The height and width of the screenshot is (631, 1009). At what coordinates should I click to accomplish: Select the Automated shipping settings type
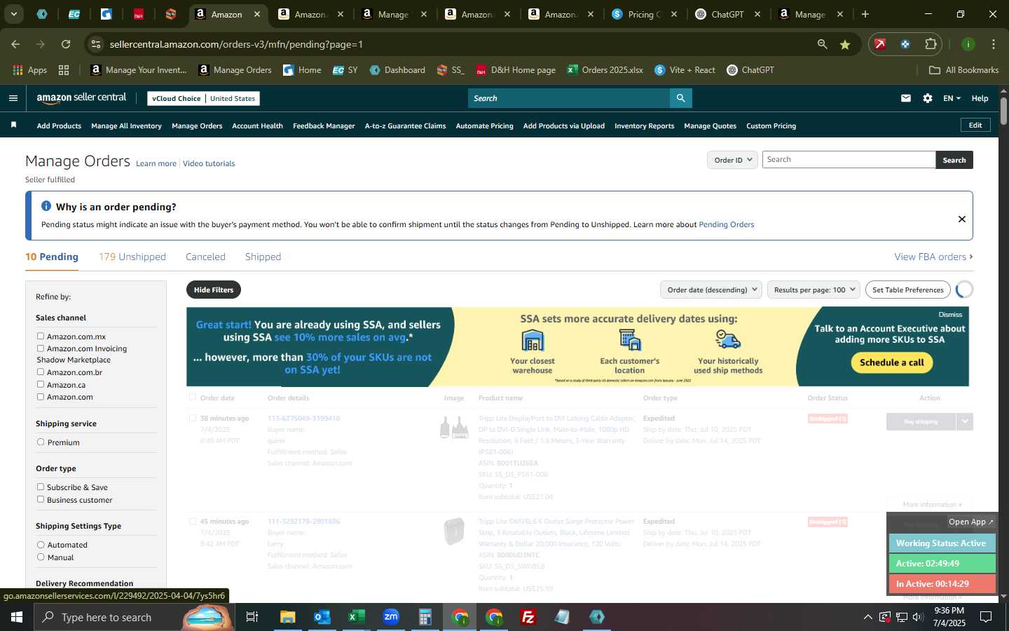[x=41, y=545]
